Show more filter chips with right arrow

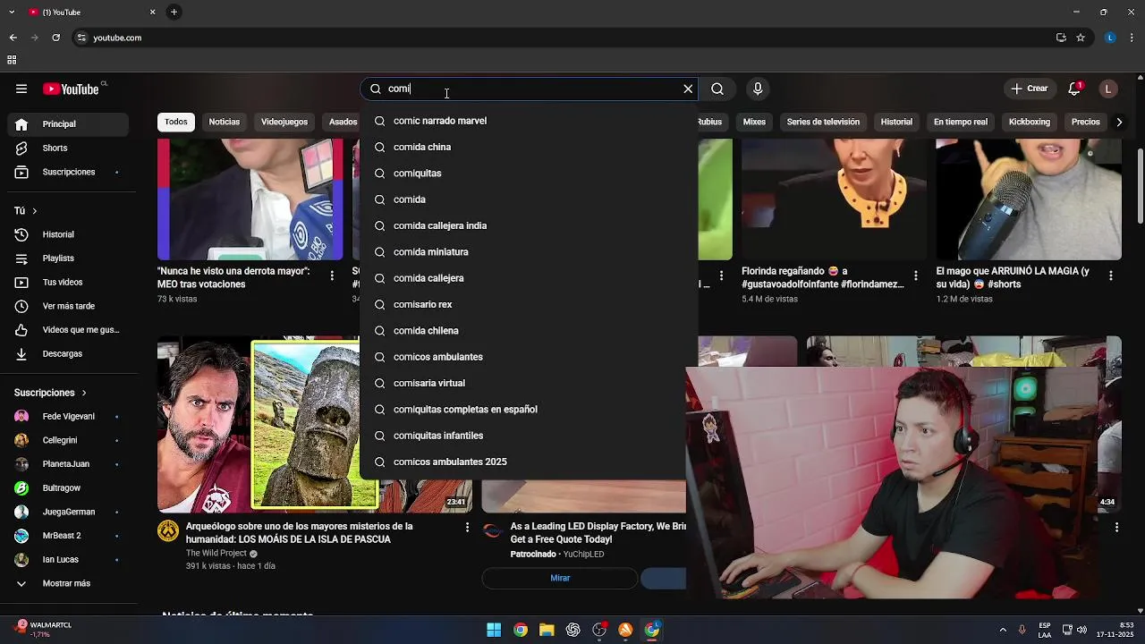1118,122
